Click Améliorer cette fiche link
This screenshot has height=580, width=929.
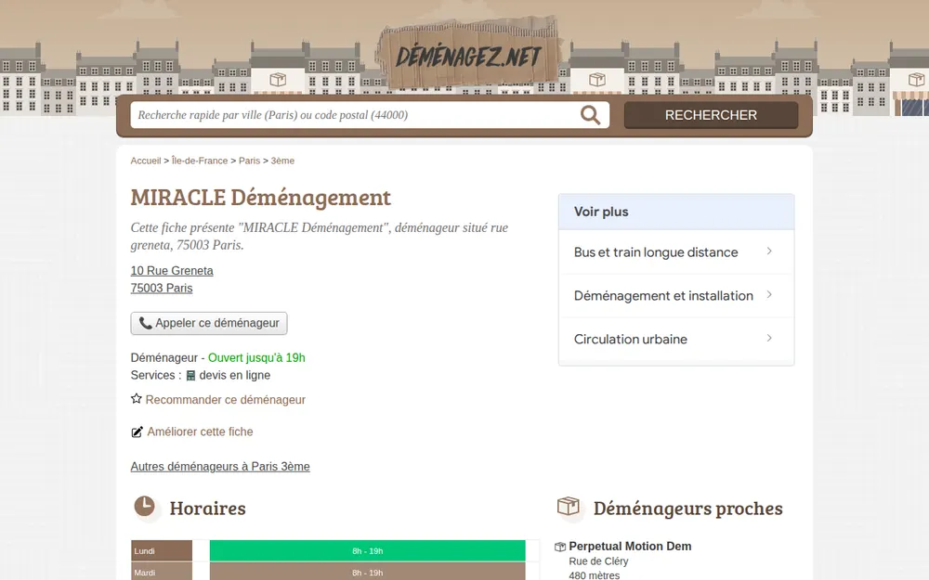coord(201,432)
